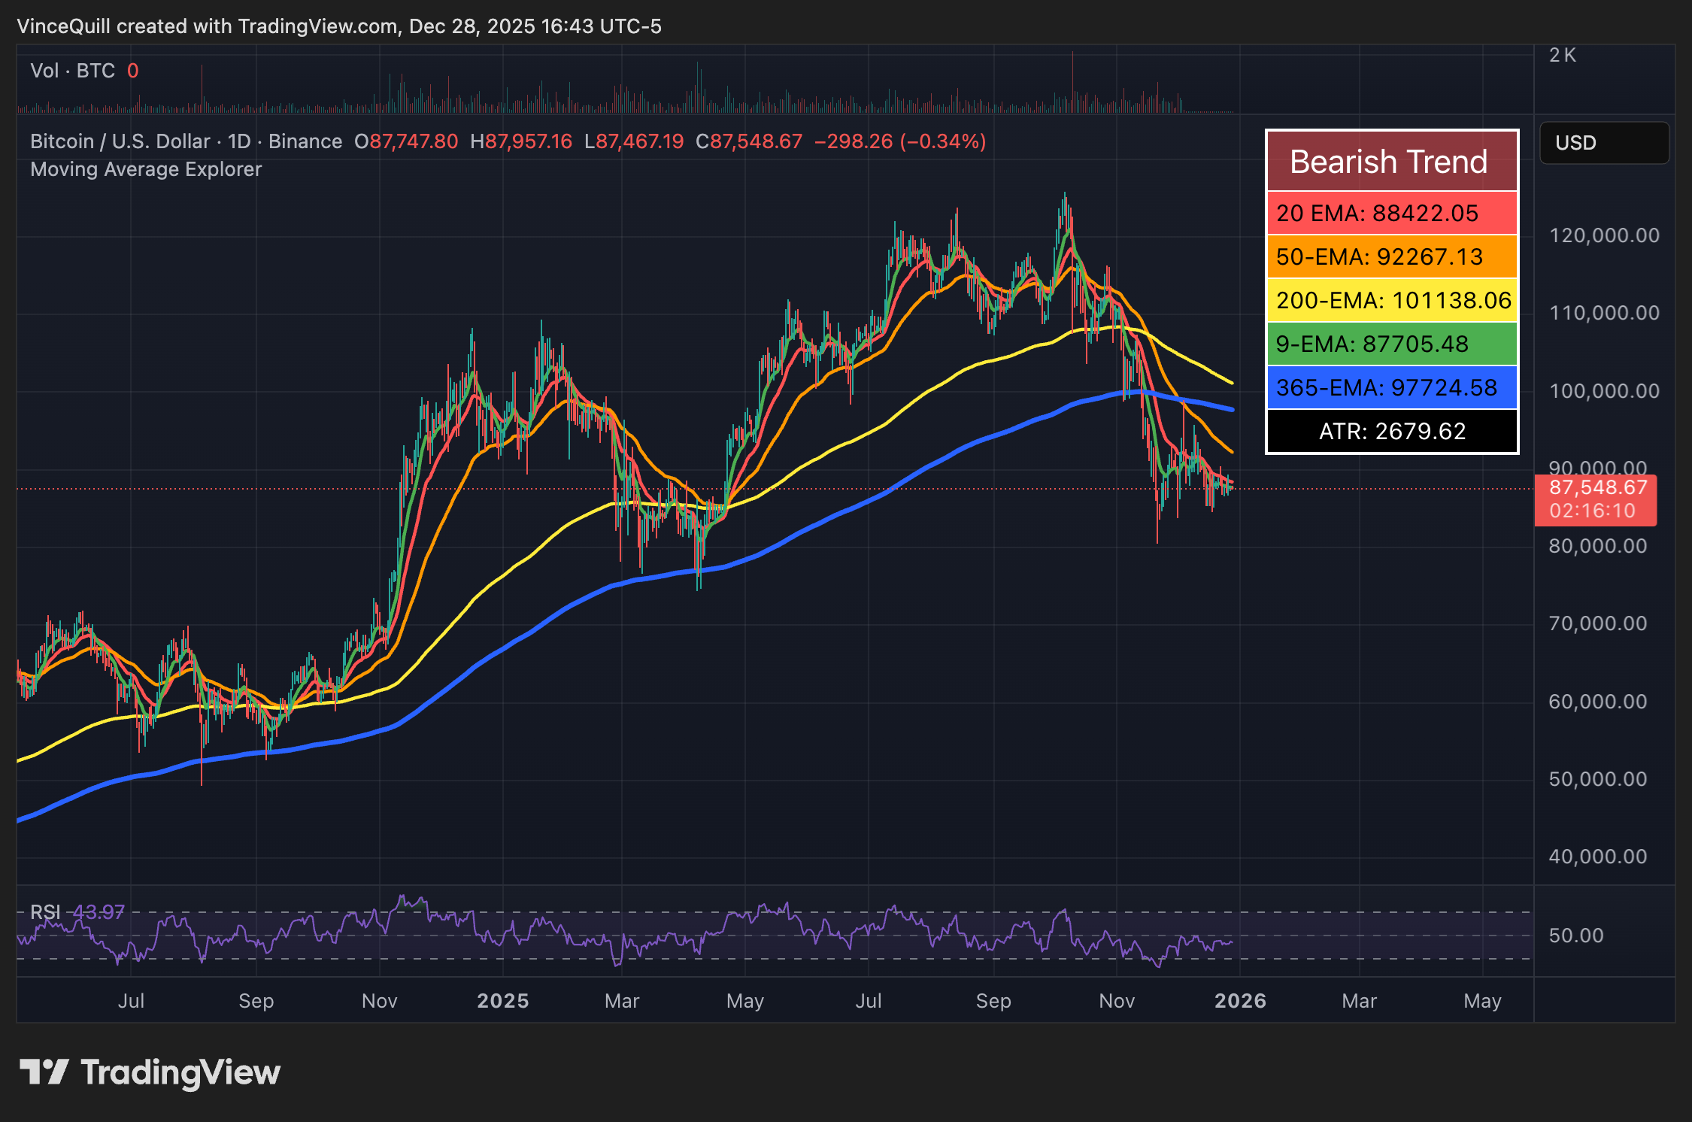Click the Binance exchange name

[x=305, y=141]
